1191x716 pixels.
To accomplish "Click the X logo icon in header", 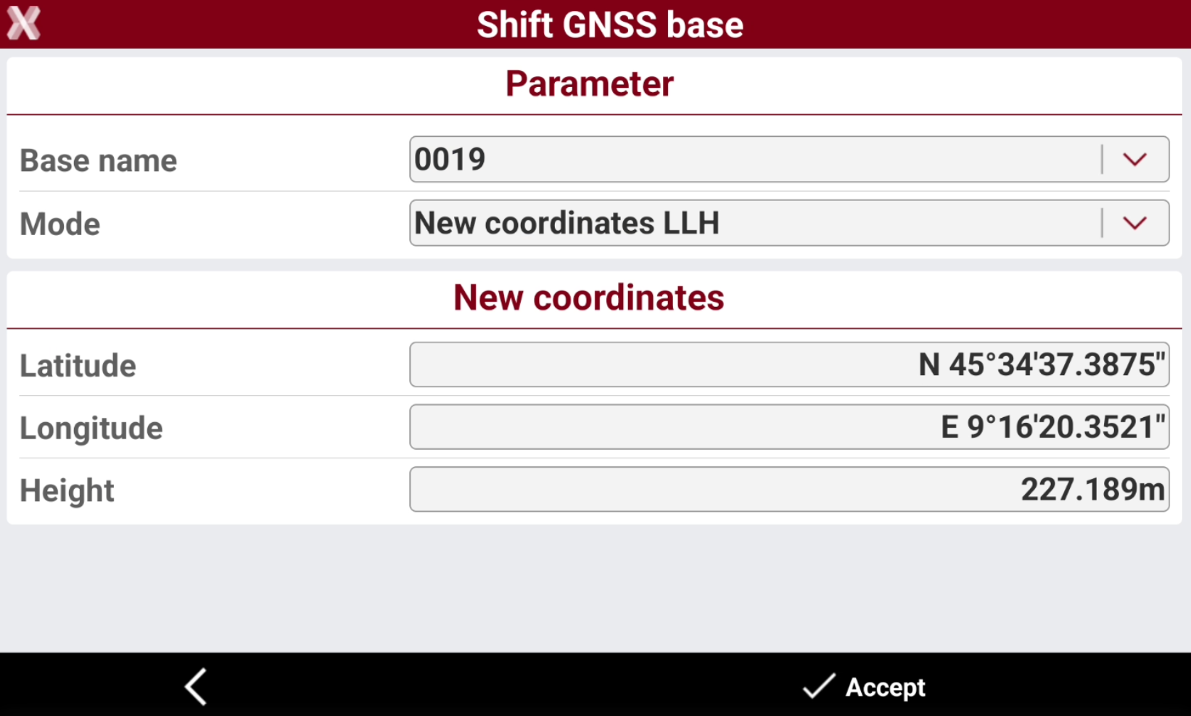I will (x=23, y=23).
